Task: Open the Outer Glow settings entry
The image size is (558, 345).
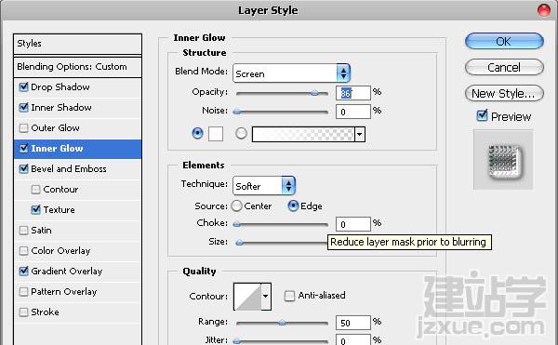Action: (55, 128)
